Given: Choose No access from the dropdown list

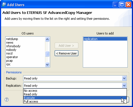Looking at the screenshot, I should (x=75, y=91).
